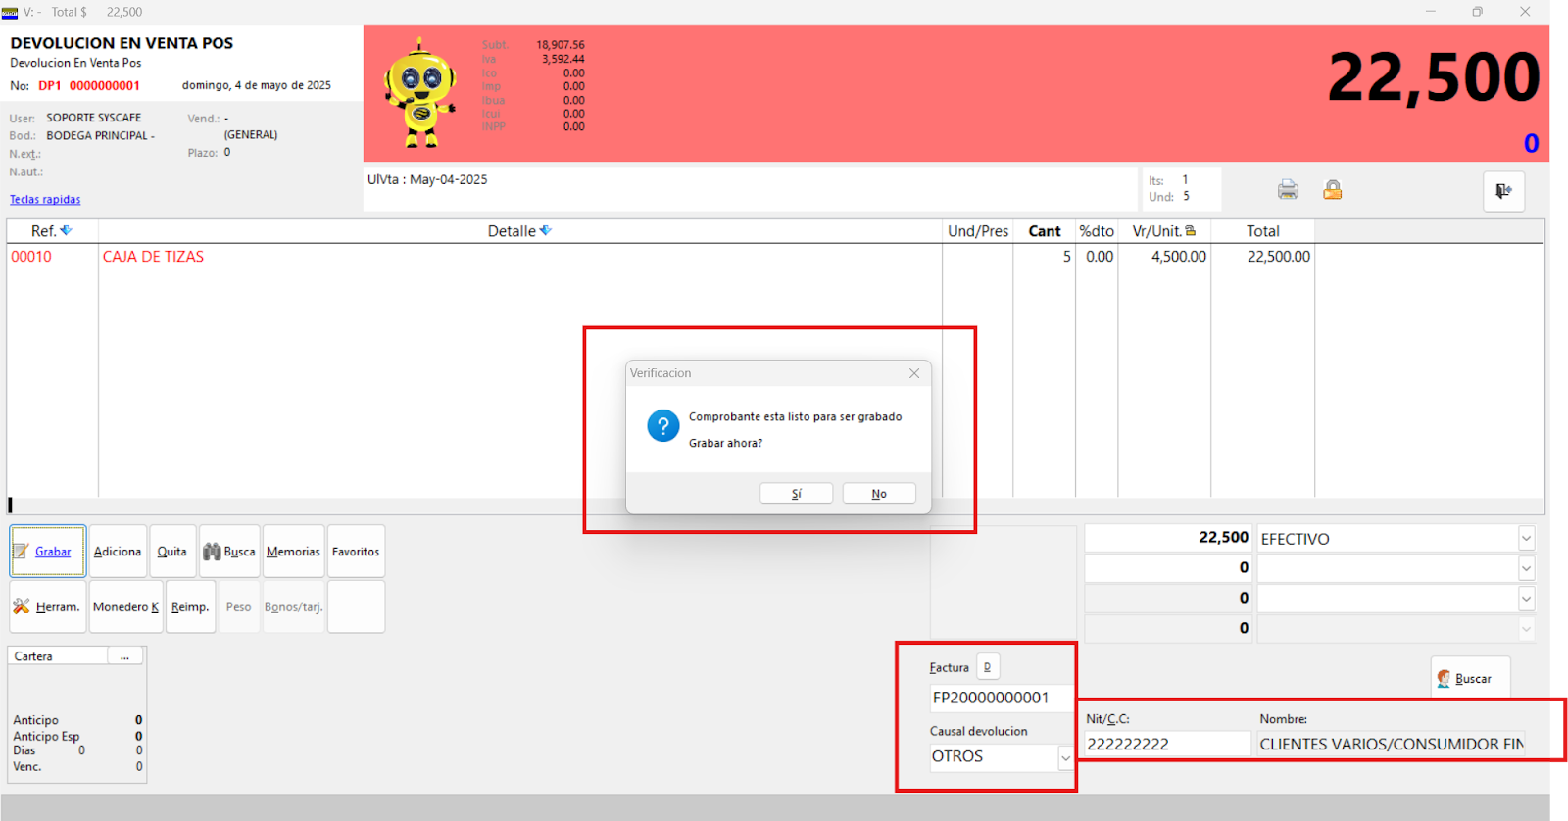Click the Factura number input field
This screenshot has height=821, width=1568.
pyautogui.click(x=1000, y=698)
